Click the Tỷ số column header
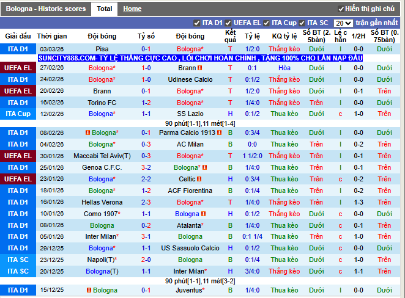 point(146,36)
